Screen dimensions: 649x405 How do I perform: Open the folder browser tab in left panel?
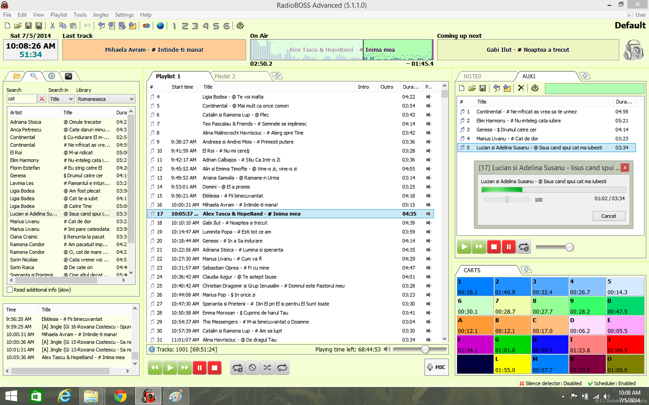point(17,76)
